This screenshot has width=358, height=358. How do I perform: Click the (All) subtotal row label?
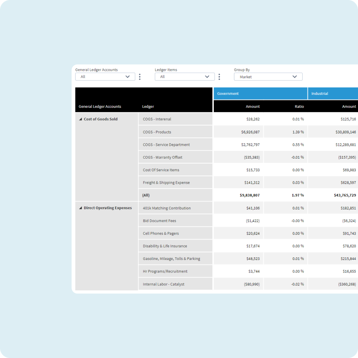tap(146, 195)
